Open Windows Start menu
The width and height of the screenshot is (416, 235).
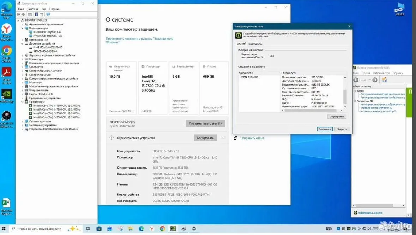click(4, 229)
